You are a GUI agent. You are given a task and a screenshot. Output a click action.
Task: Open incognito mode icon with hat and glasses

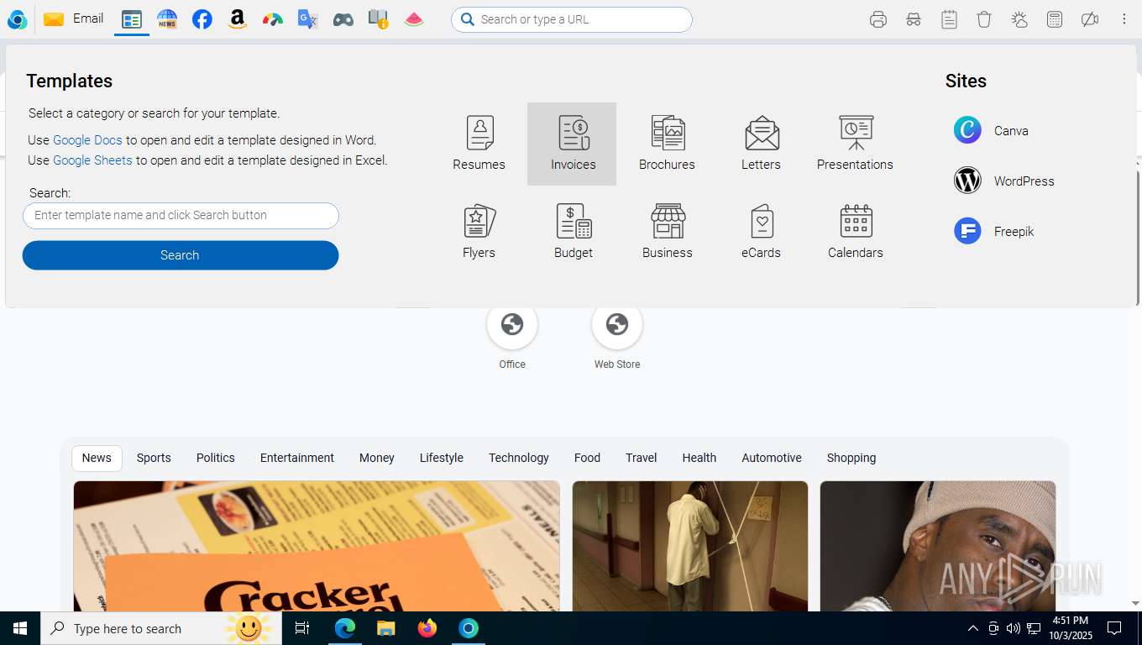(914, 19)
